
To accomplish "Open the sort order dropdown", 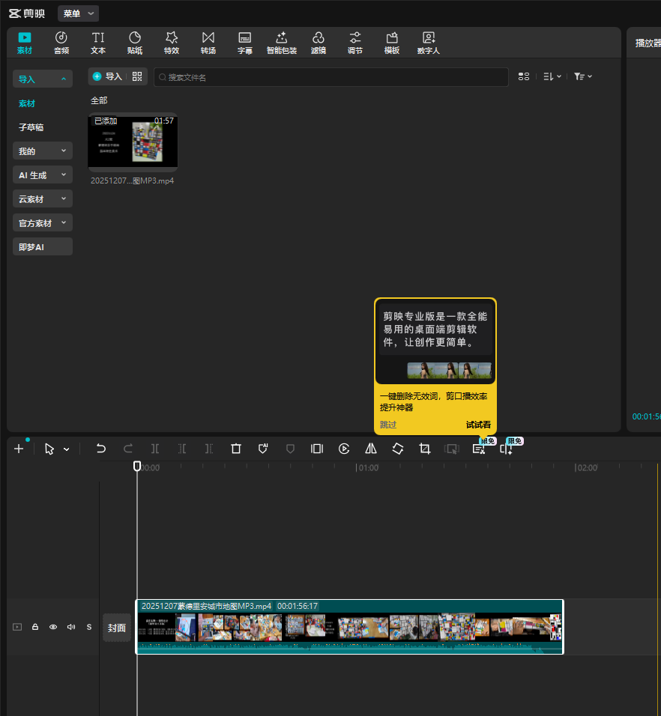I will click(x=552, y=76).
